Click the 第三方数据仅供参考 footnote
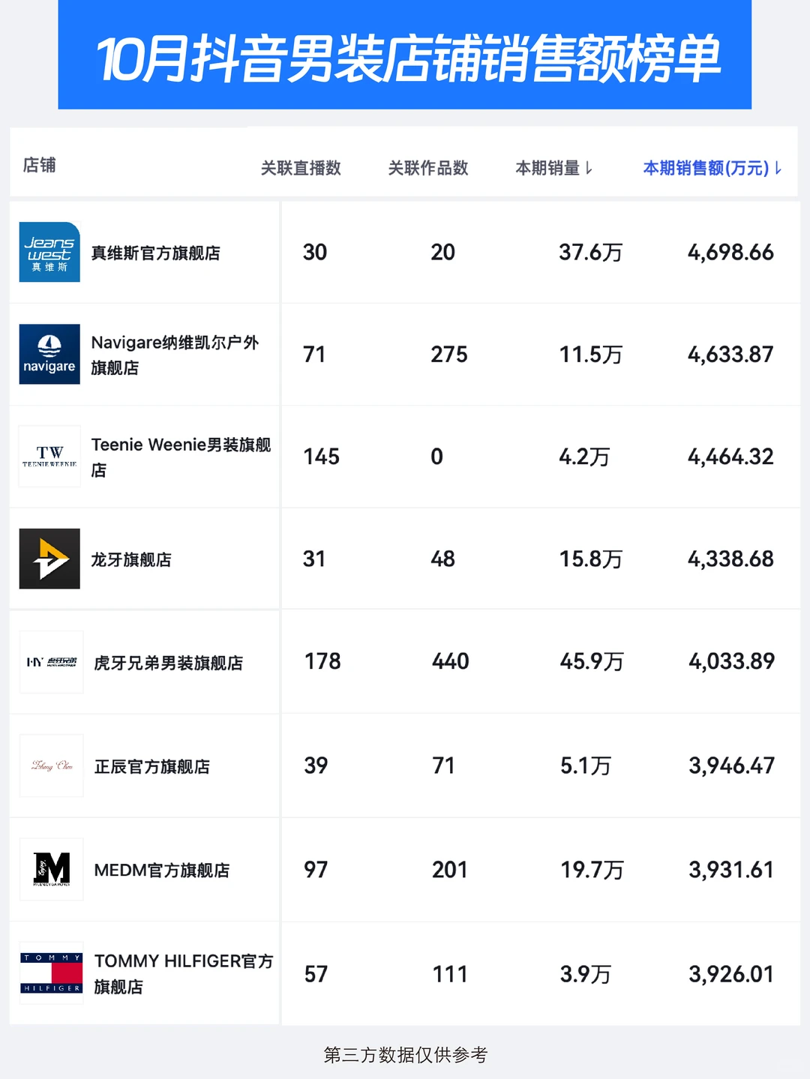 tap(406, 1055)
